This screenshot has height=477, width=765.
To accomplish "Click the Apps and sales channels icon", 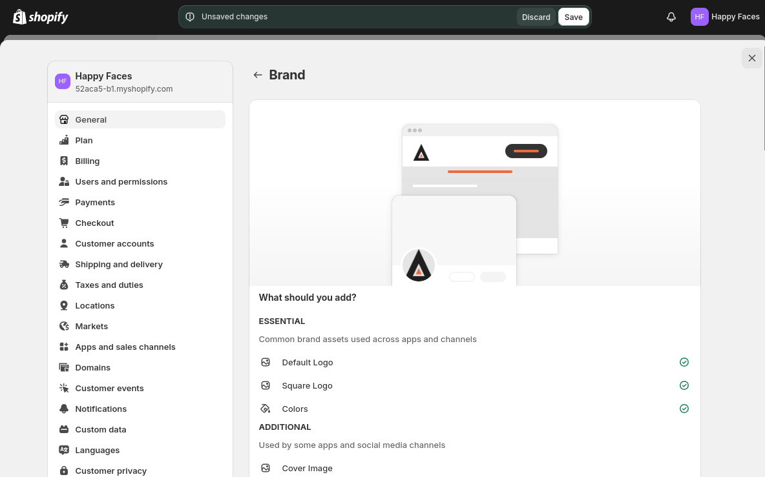I will pyautogui.click(x=64, y=347).
